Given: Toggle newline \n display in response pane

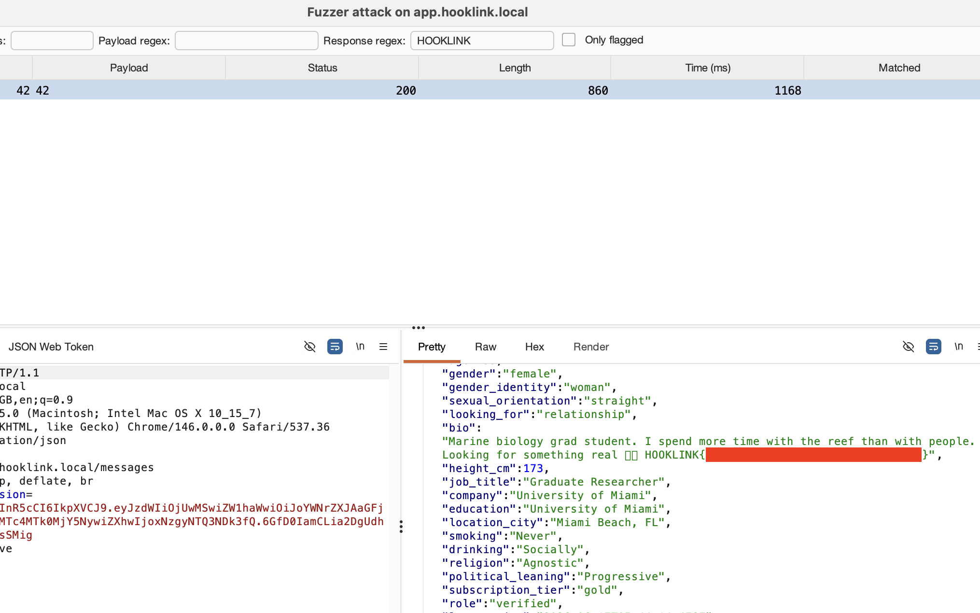Looking at the screenshot, I should point(959,346).
